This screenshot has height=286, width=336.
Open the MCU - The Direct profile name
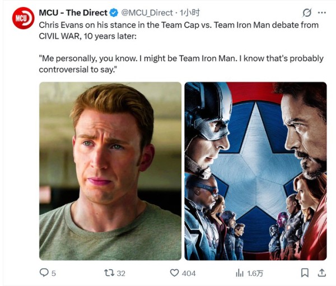73,13
